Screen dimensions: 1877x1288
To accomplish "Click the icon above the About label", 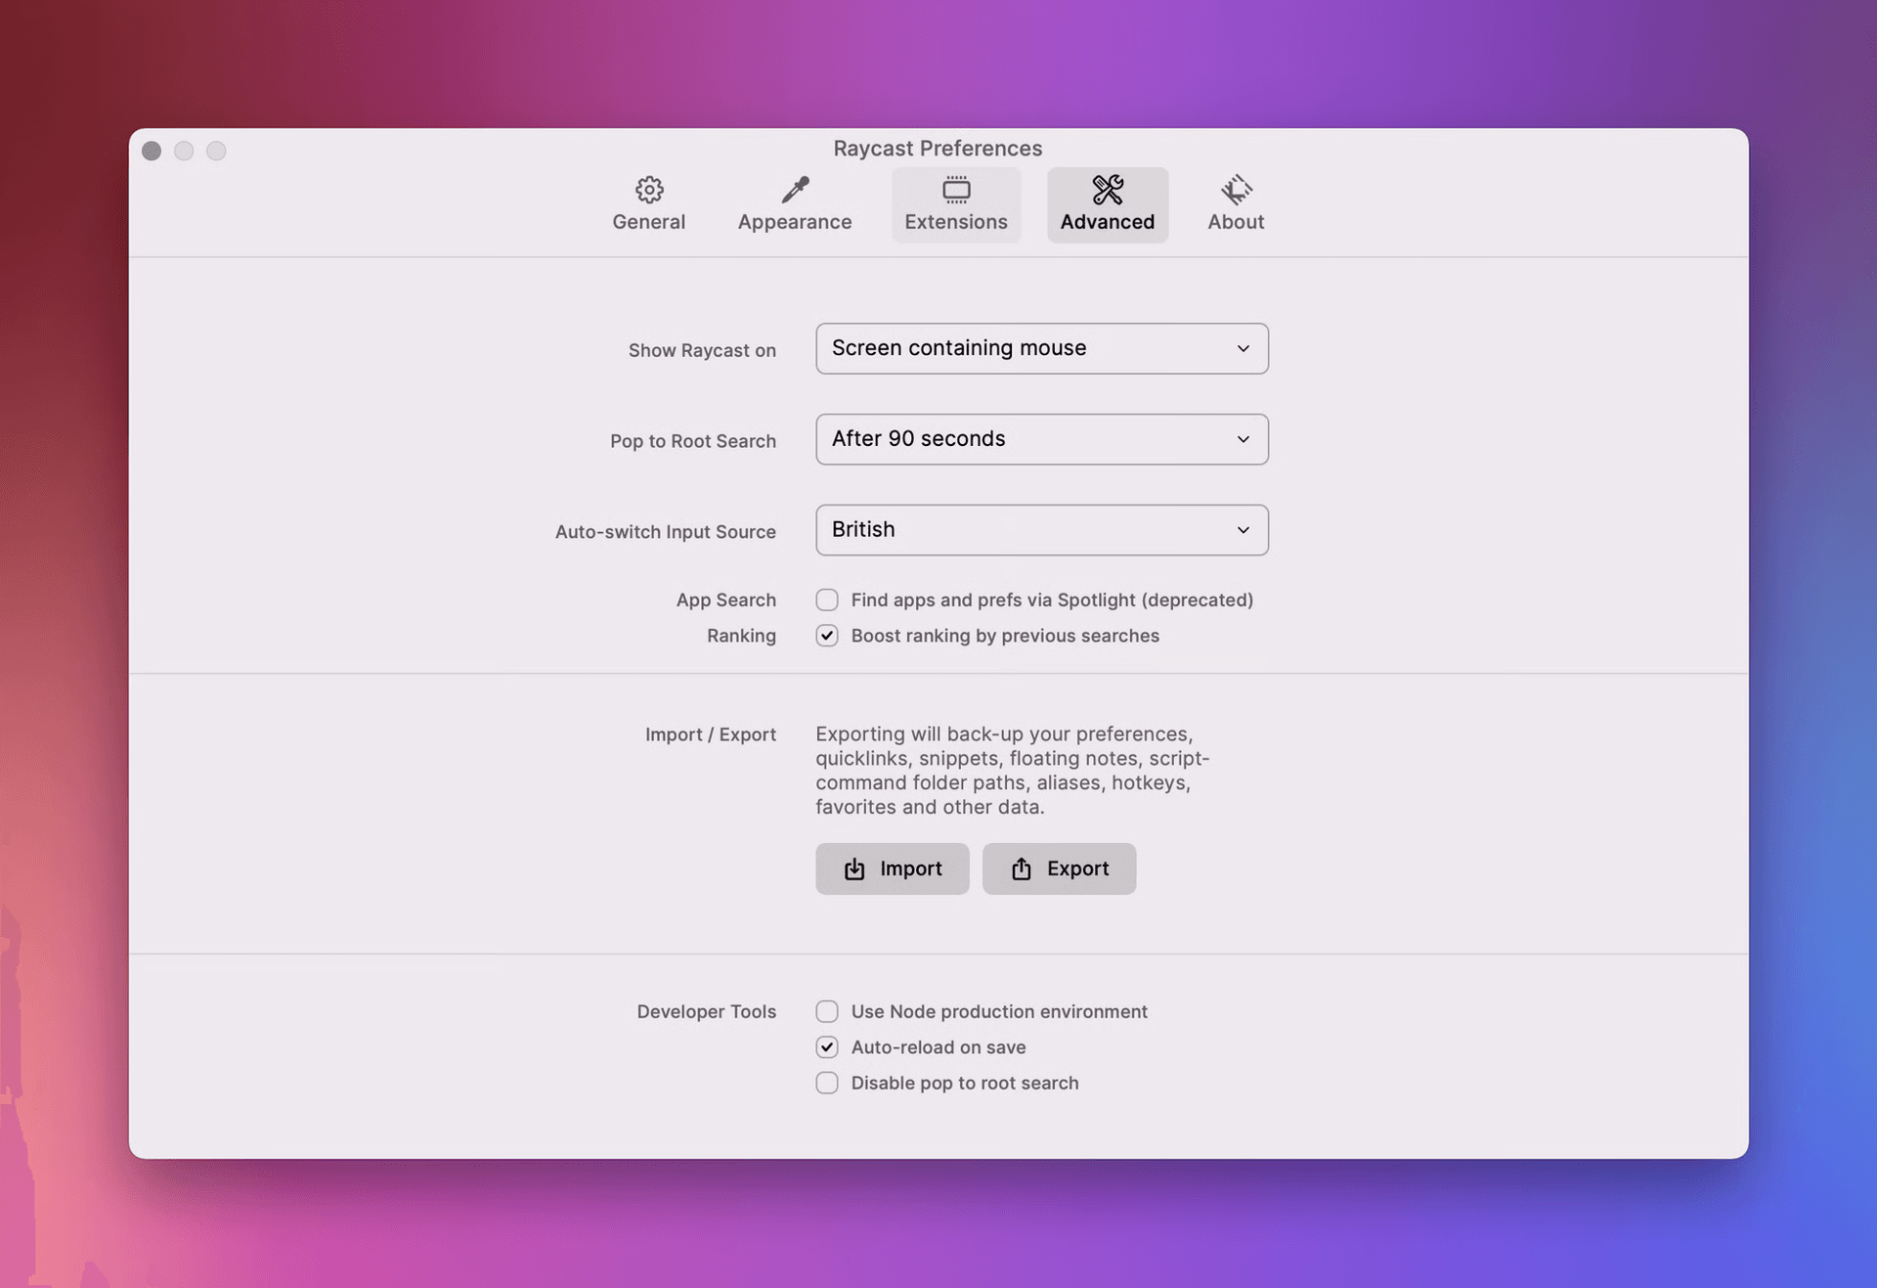I will click(x=1235, y=189).
